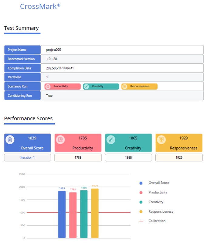The image size is (207, 243).
Task: Click the Project Name label cell
Action: (22, 50)
